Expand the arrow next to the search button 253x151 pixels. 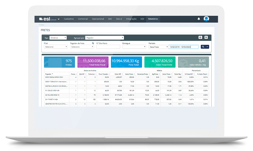click(x=207, y=47)
